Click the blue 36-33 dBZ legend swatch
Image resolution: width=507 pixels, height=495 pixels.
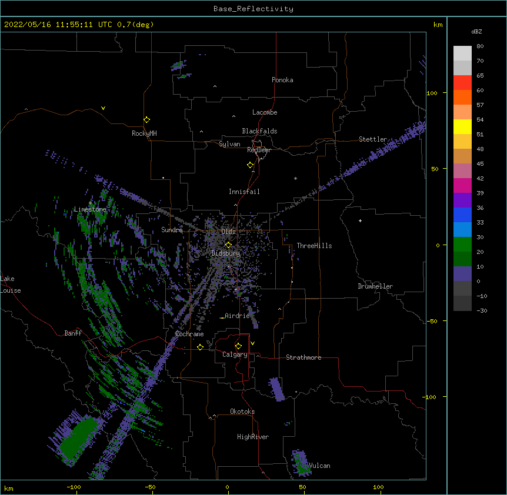click(462, 215)
